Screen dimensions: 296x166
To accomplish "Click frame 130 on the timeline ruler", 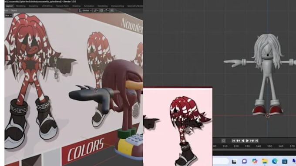I will tap(247, 146).
